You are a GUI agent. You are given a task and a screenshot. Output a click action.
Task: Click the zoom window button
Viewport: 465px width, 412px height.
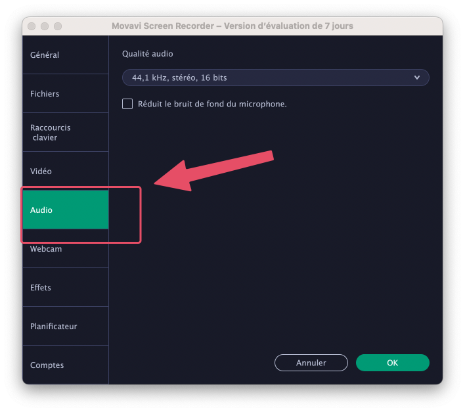click(58, 26)
